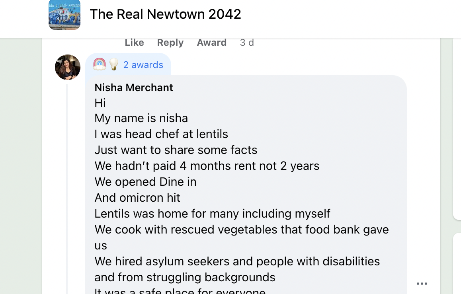The width and height of the screenshot is (461, 294).
Task: Open The Real Newtown 2042 group title
Action: click(165, 14)
